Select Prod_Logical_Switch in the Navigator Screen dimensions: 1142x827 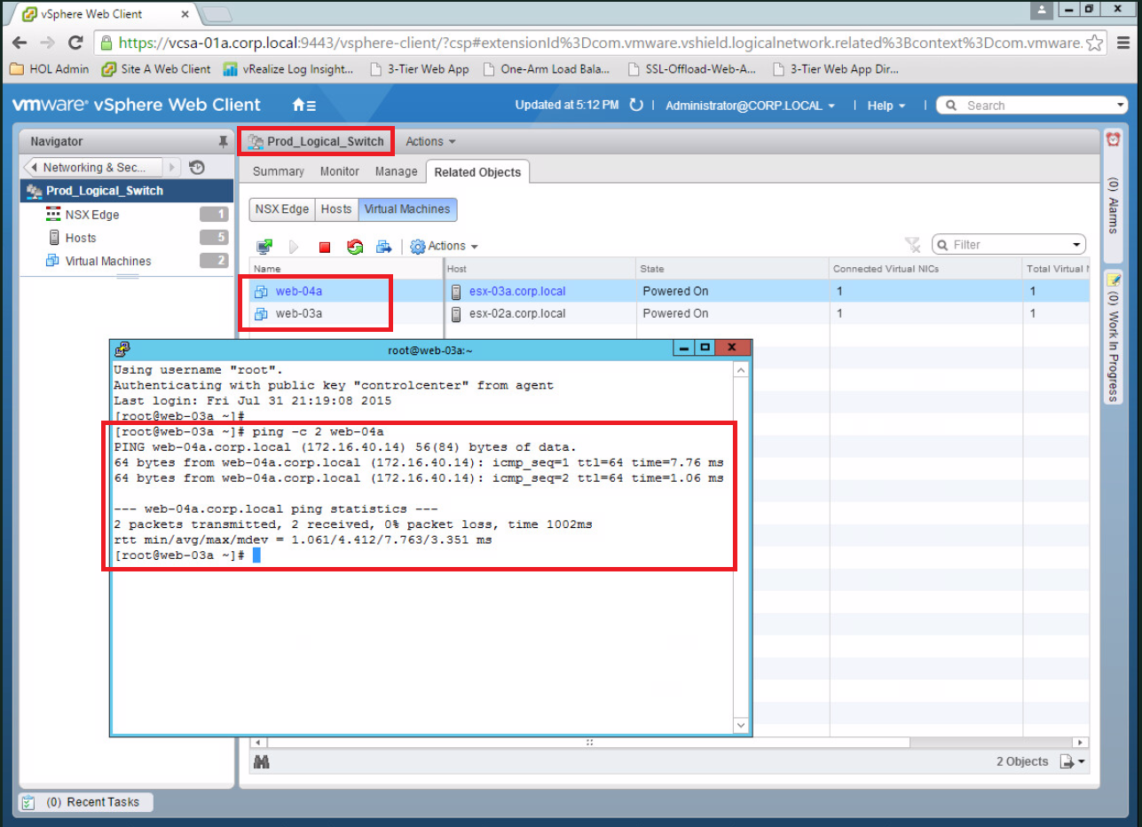click(x=127, y=191)
